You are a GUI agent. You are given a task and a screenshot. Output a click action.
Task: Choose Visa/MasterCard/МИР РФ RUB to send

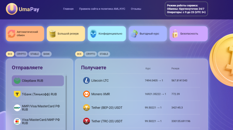click(38, 121)
